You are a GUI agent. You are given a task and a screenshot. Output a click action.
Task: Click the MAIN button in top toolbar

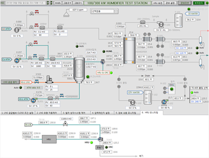(58, 3)
